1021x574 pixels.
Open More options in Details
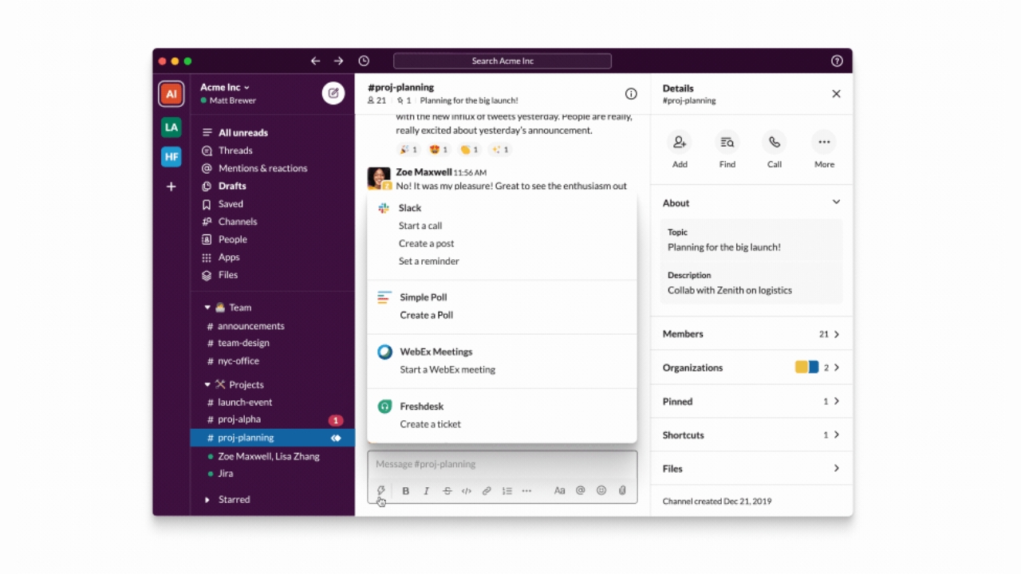[x=824, y=150]
